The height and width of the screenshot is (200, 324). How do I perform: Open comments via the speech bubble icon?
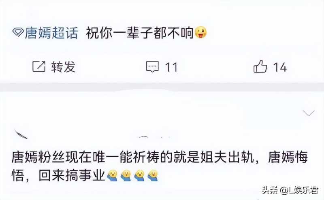click(153, 67)
